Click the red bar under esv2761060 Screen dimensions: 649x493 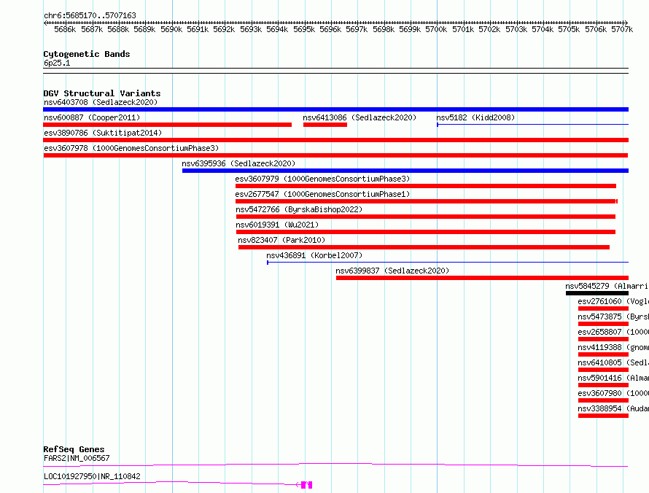tap(604, 308)
